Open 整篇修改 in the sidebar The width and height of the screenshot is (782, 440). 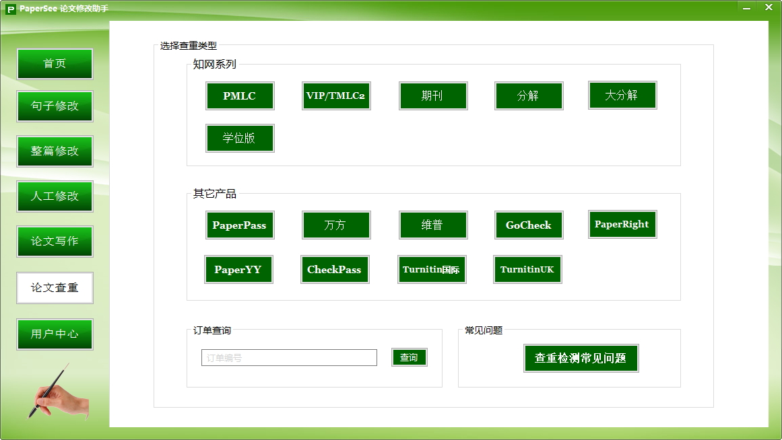pyautogui.click(x=55, y=151)
